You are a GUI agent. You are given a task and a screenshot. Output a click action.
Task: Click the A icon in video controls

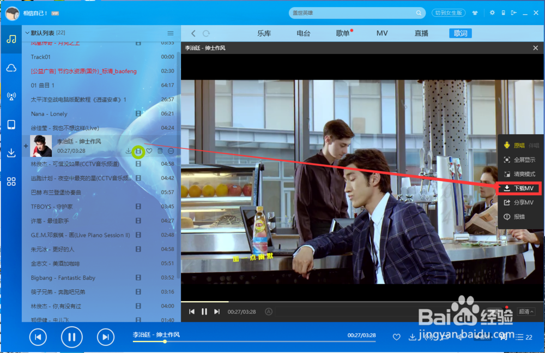(x=269, y=312)
